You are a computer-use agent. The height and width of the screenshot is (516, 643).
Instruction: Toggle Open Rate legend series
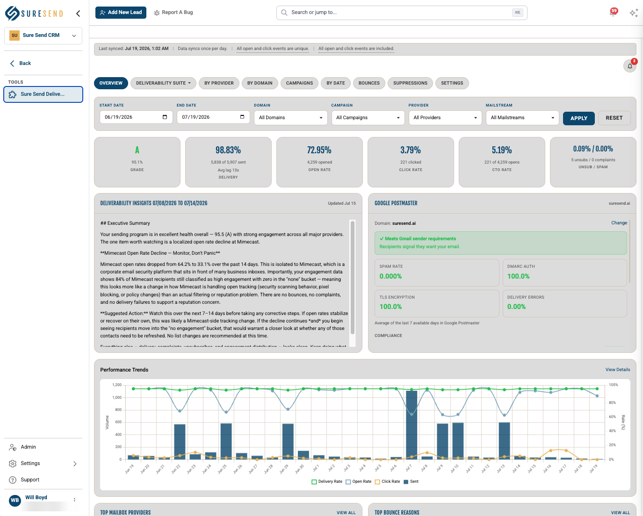tap(359, 481)
